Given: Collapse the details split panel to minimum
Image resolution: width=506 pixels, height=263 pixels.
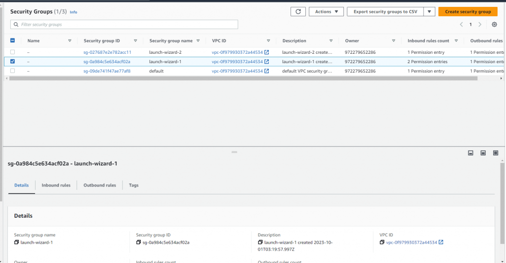Looking at the screenshot, I should coord(470,153).
